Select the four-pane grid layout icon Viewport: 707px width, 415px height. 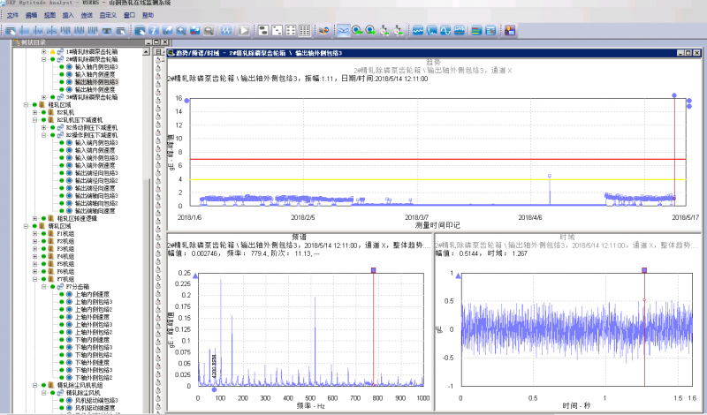[x=290, y=31]
